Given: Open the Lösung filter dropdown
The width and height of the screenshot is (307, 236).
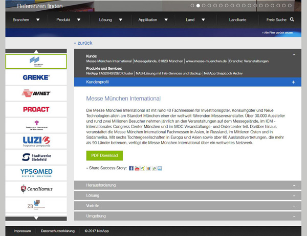Looking at the screenshot, I should 111,19.
